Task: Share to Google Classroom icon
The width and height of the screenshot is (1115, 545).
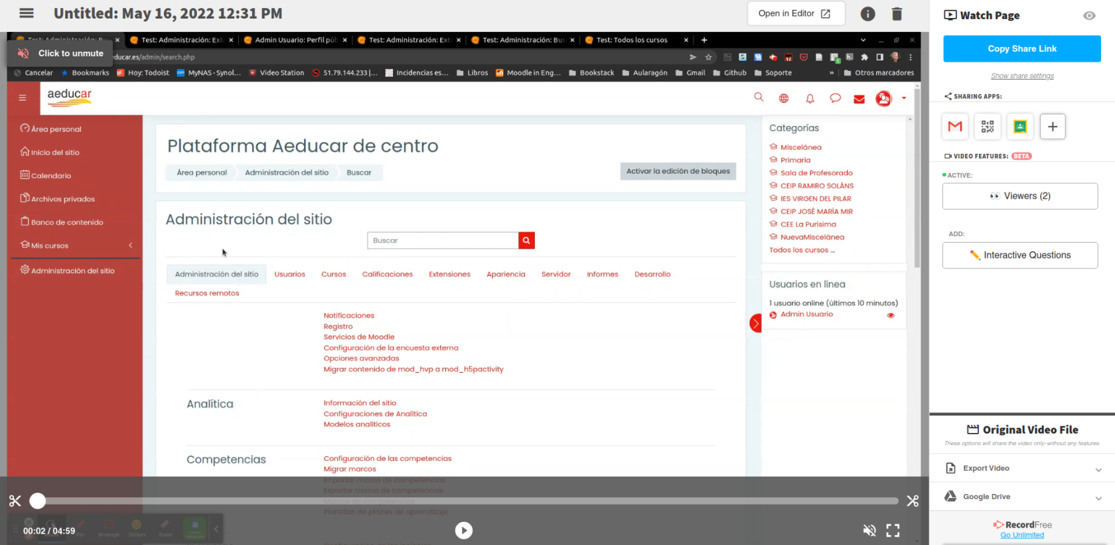Action: pos(1020,126)
